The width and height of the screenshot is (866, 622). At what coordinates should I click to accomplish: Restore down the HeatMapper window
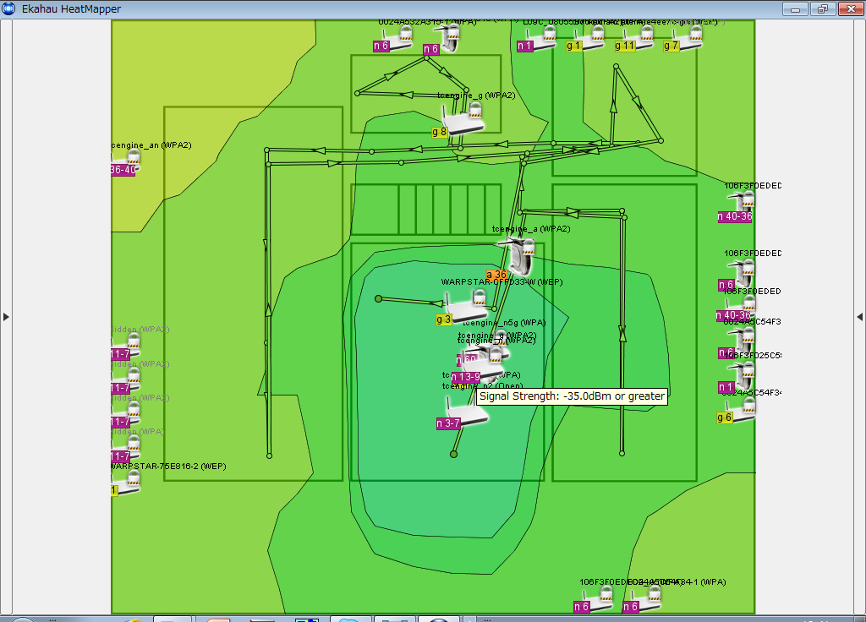coord(823,8)
